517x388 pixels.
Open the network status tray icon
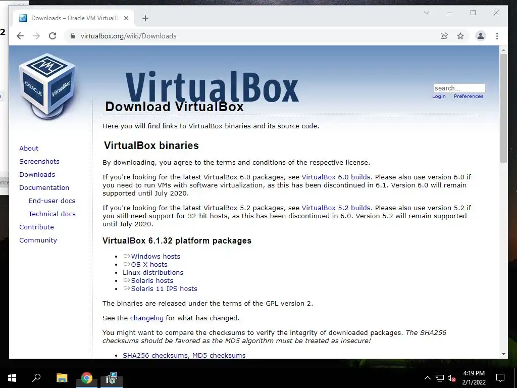440,378
